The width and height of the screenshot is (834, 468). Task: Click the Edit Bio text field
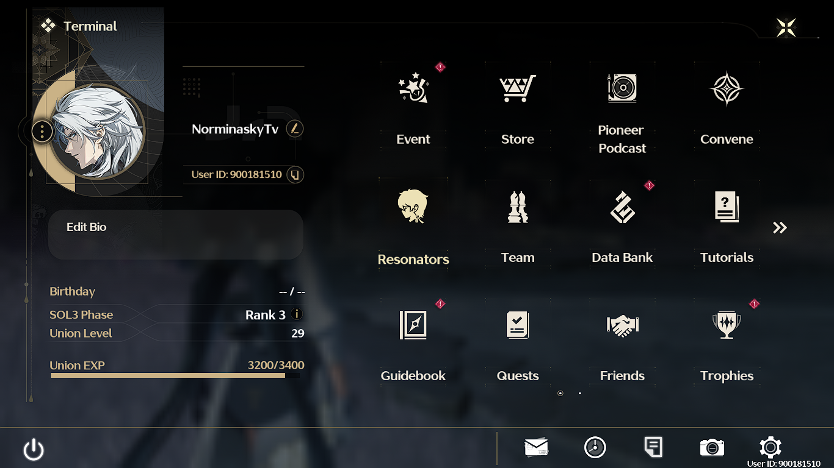coord(176,235)
